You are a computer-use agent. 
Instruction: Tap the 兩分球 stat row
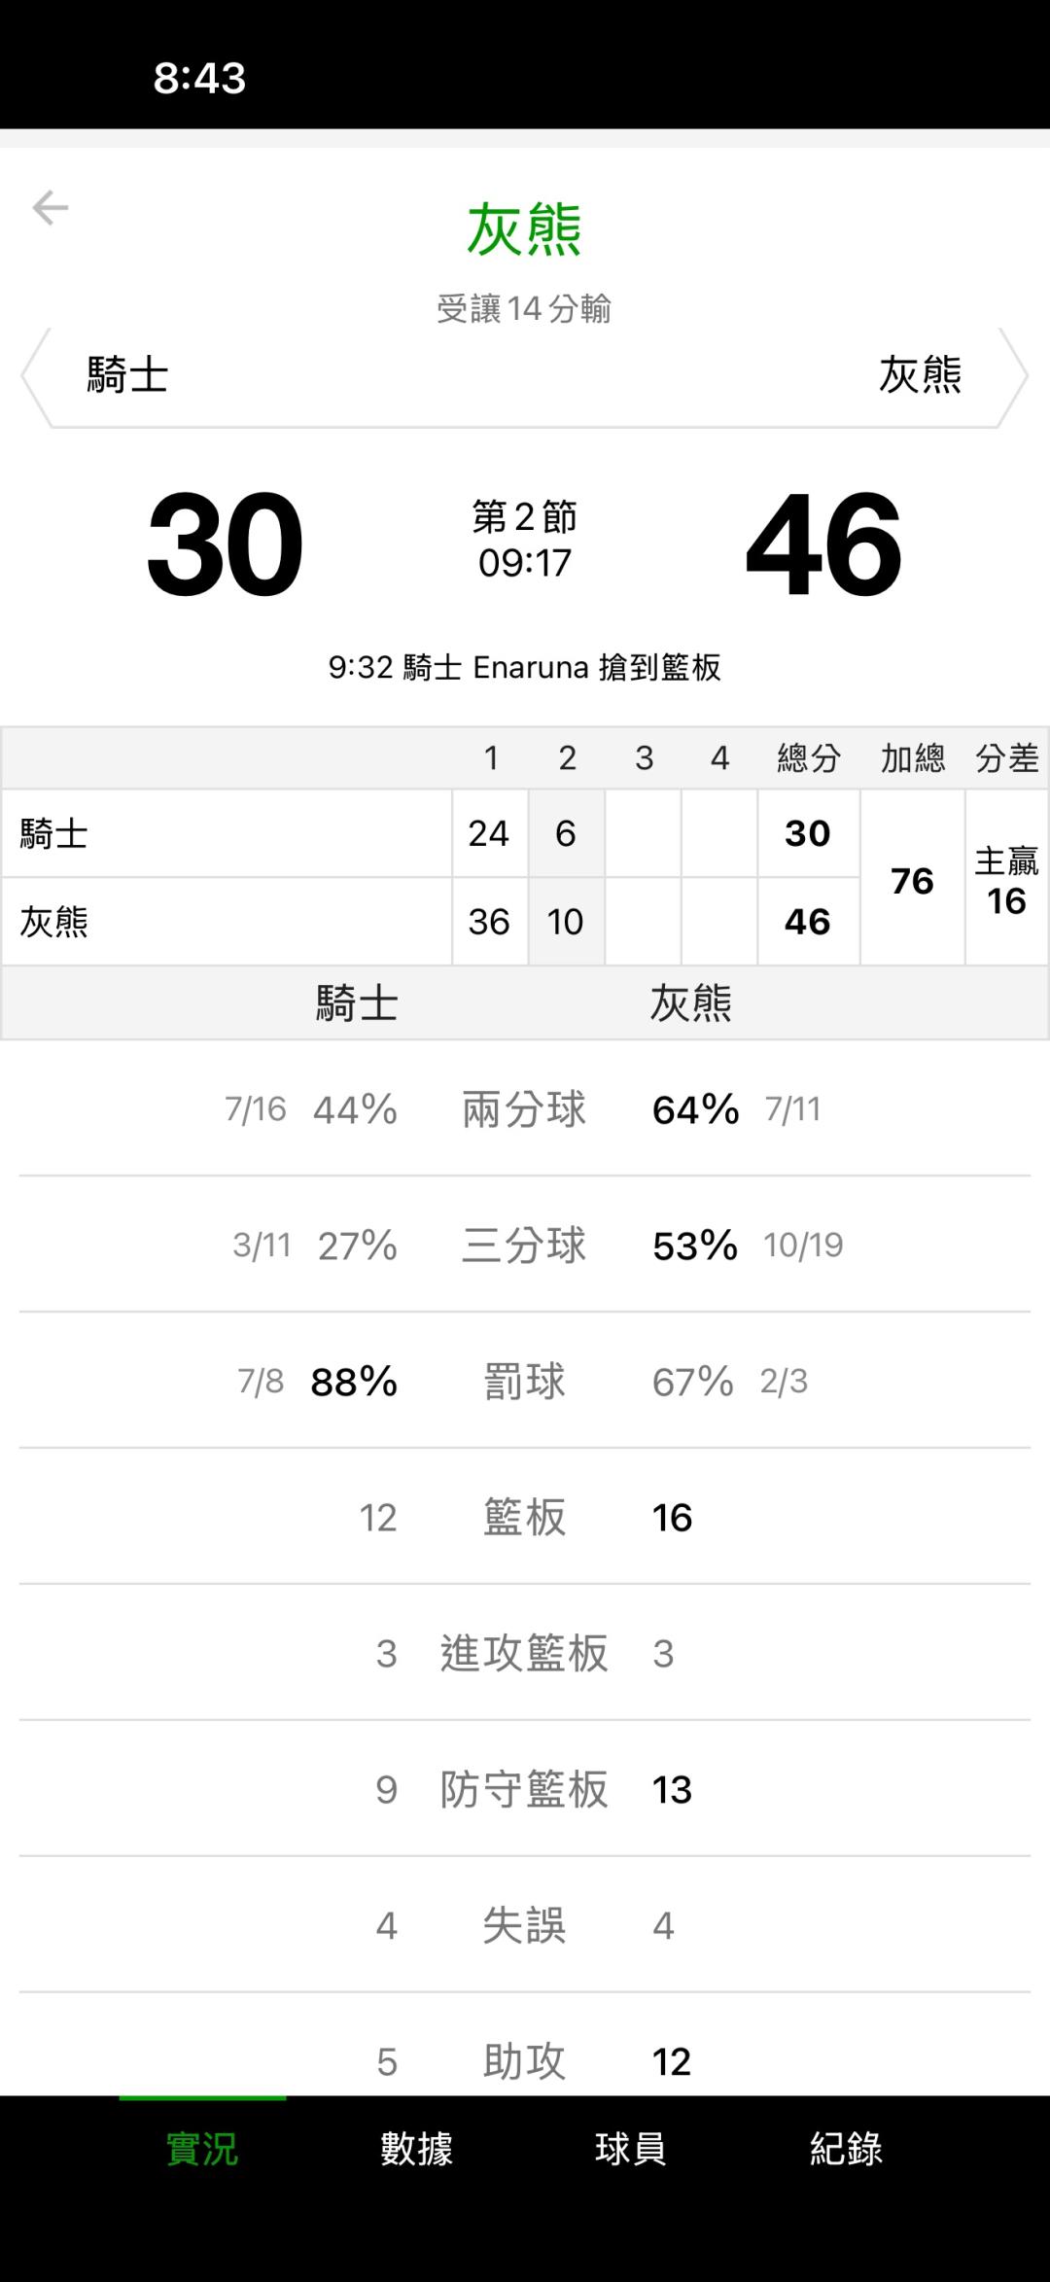(x=524, y=1109)
